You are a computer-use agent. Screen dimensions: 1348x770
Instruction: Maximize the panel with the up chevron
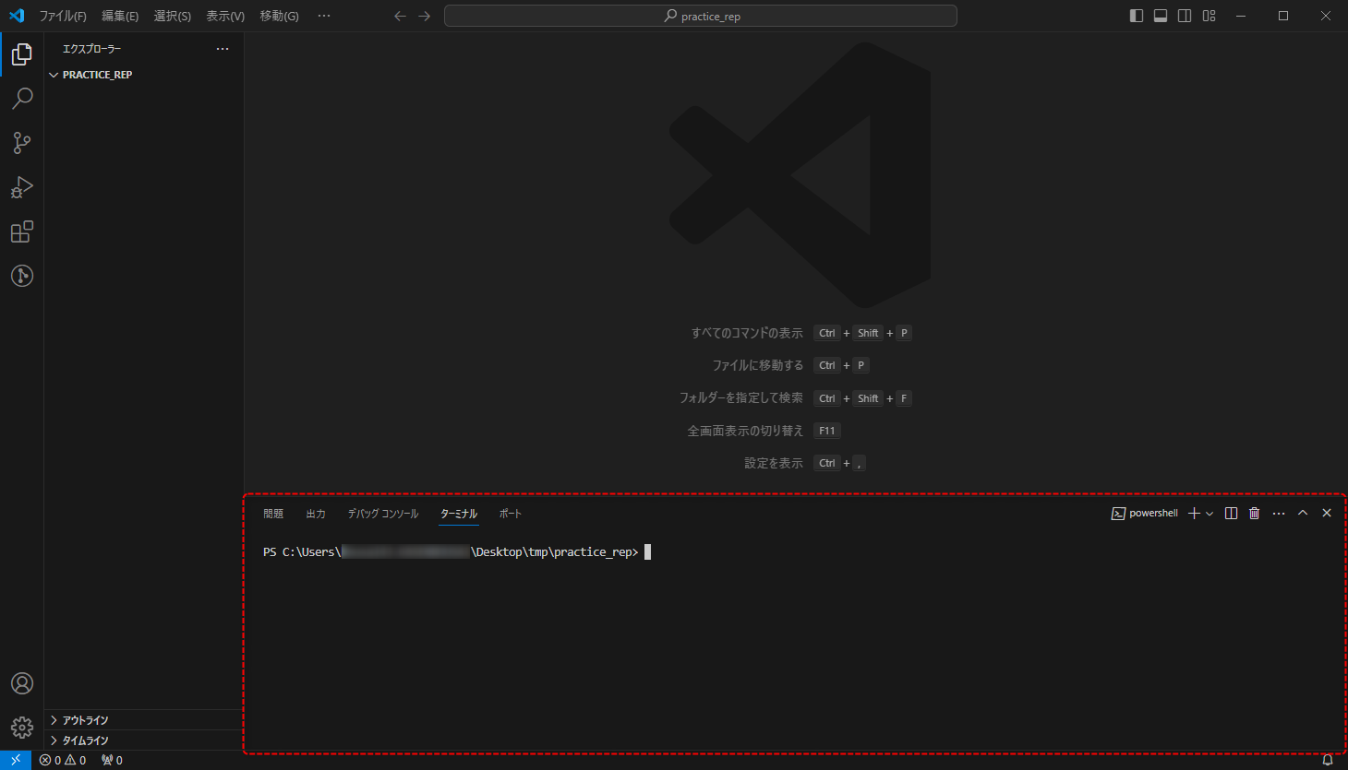pyautogui.click(x=1303, y=514)
